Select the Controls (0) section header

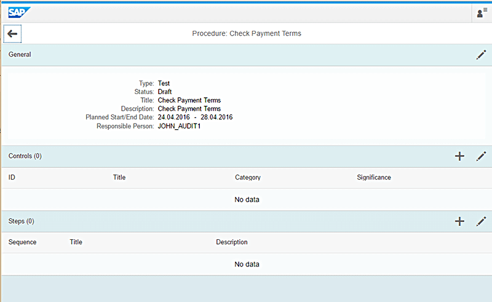(25, 156)
